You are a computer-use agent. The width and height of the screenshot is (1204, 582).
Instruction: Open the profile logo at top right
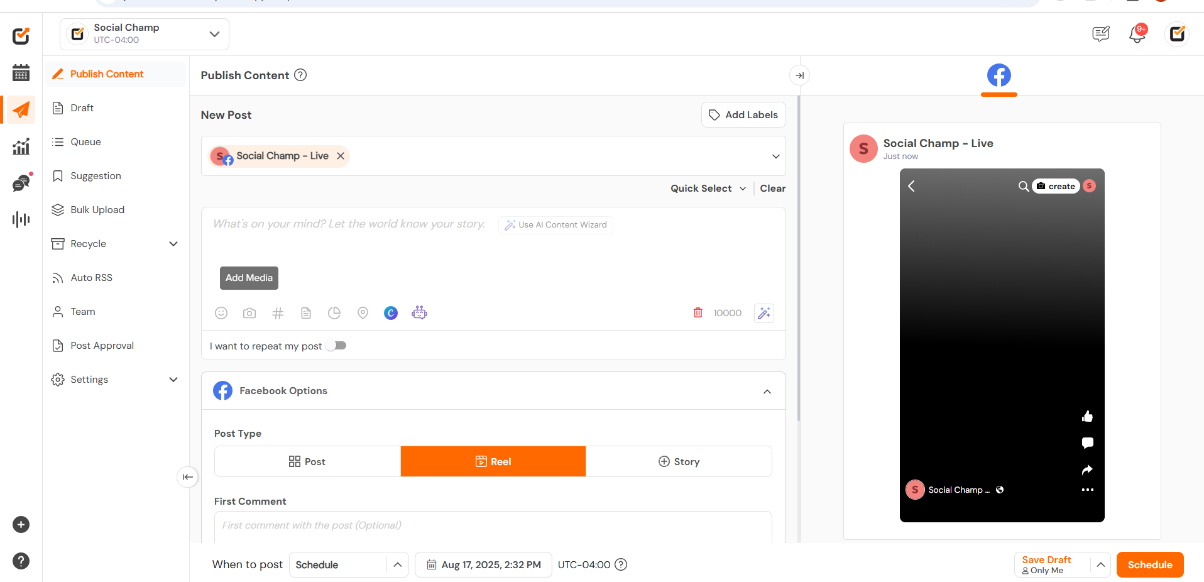1177,33
